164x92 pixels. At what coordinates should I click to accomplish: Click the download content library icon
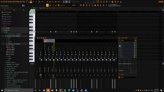pyautogui.click(x=121, y=2)
